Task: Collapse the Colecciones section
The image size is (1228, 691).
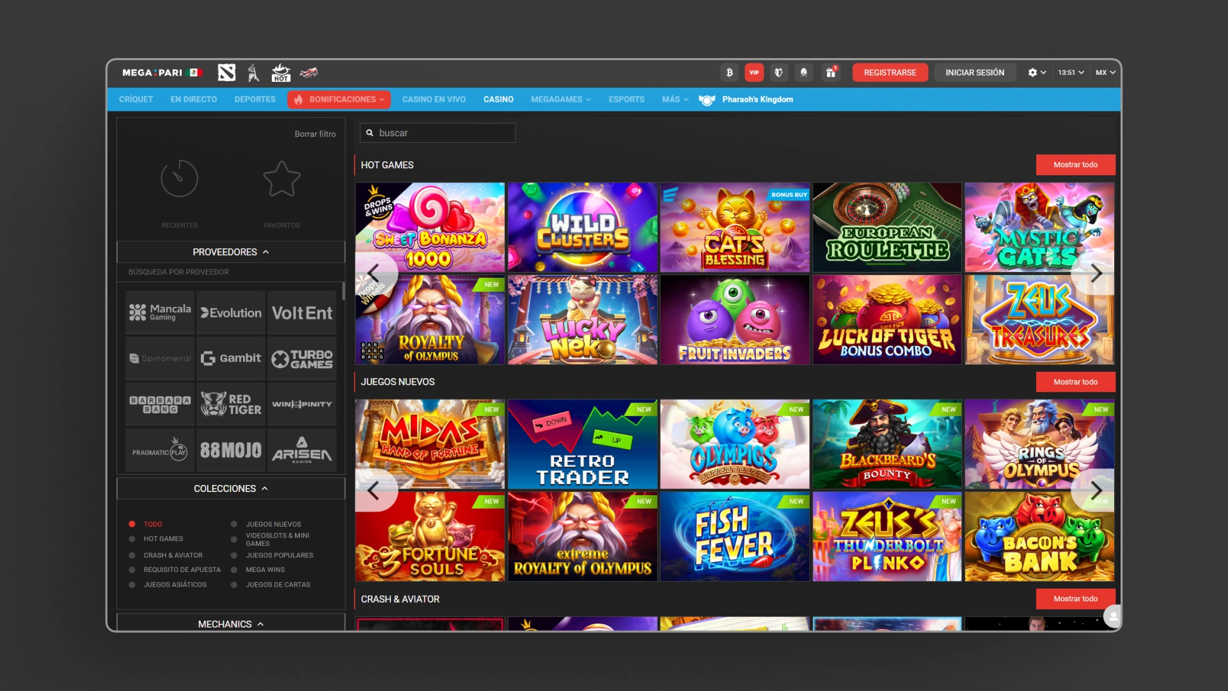Action: pyautogui.click(x=231, y=488)
